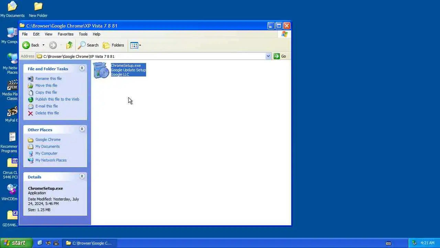
Task: Click the Back arrow button
Action: point(31,45)
